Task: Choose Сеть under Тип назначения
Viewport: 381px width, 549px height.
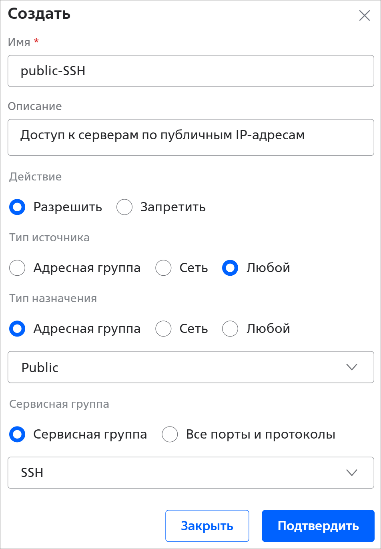Action: (x=163, y=329)
